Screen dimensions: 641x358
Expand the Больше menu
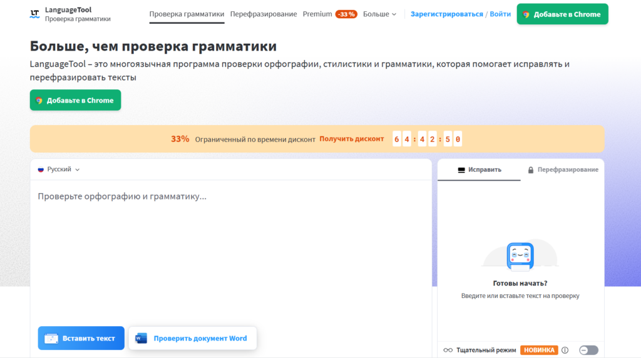click(x=379, y=14)
